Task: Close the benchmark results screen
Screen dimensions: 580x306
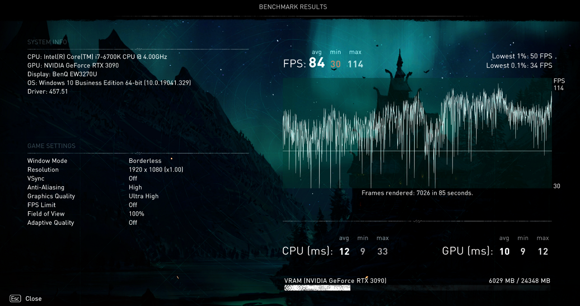Action: [33, 299]
